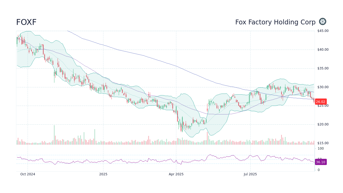
Task: Click the Fox Factory wheel logo icon
Action: [322, 21]
